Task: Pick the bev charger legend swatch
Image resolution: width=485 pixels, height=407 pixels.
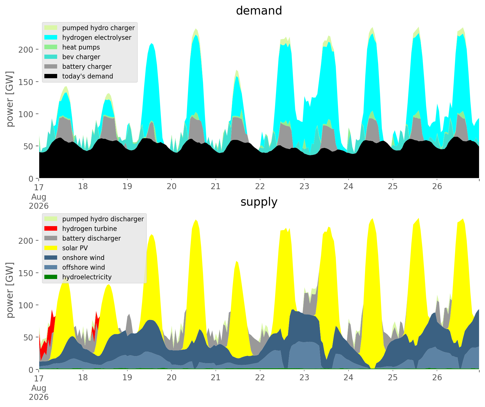Action: 51,57
